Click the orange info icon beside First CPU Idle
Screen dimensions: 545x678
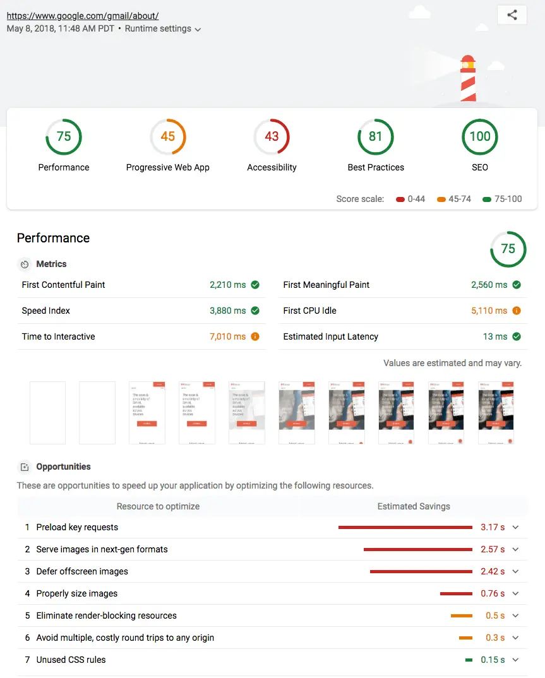point(517,311)
